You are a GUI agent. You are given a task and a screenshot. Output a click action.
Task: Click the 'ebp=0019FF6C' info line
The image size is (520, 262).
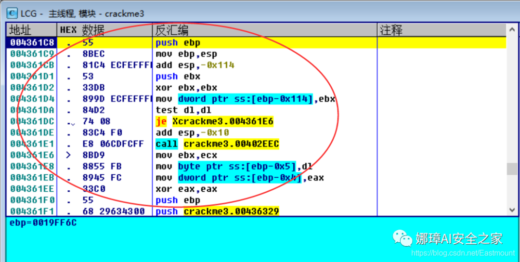click(x=43, y=223)
